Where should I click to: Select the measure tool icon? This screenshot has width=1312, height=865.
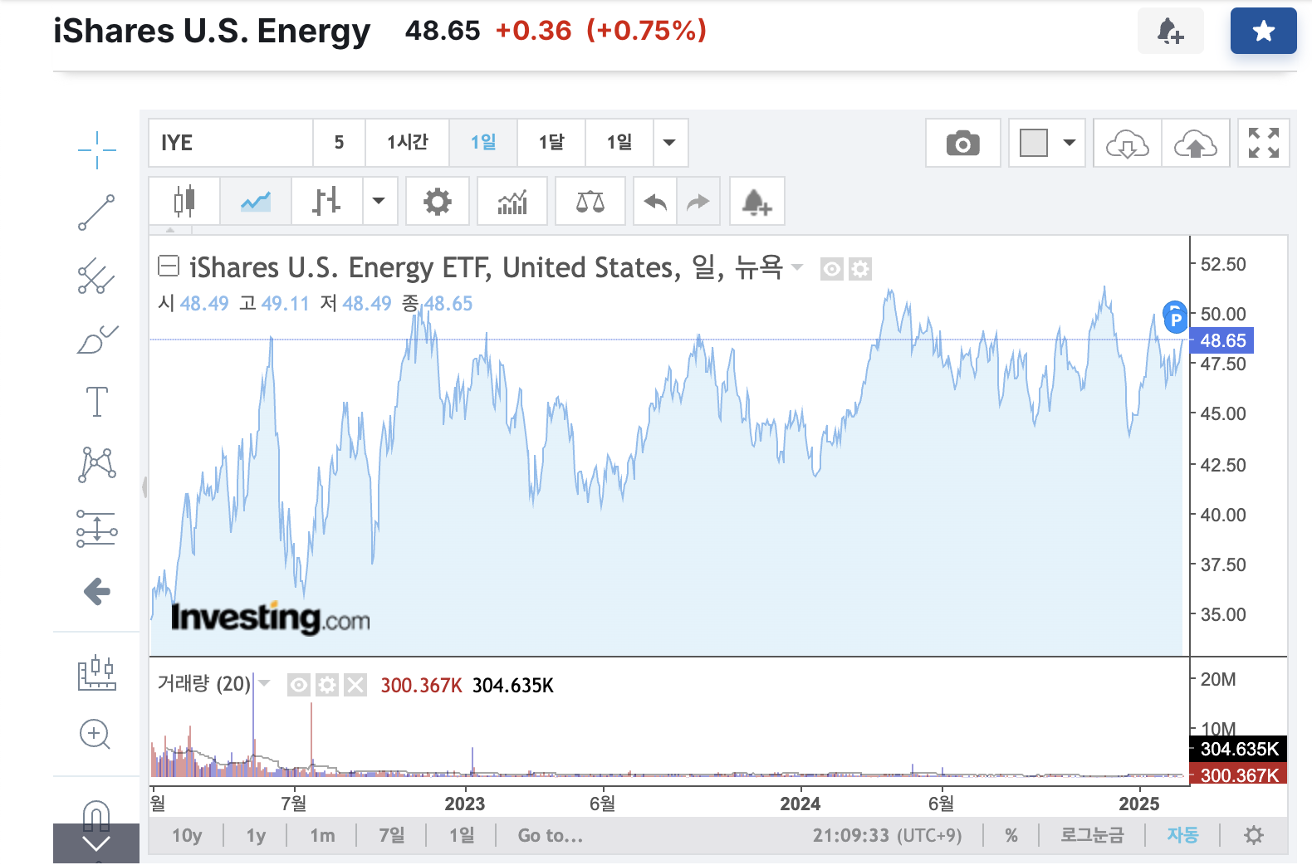click(97, 672)
